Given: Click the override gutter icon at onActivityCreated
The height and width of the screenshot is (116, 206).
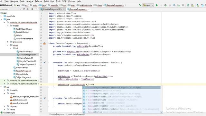Looking at the screenshot, I should coord(44,63).
